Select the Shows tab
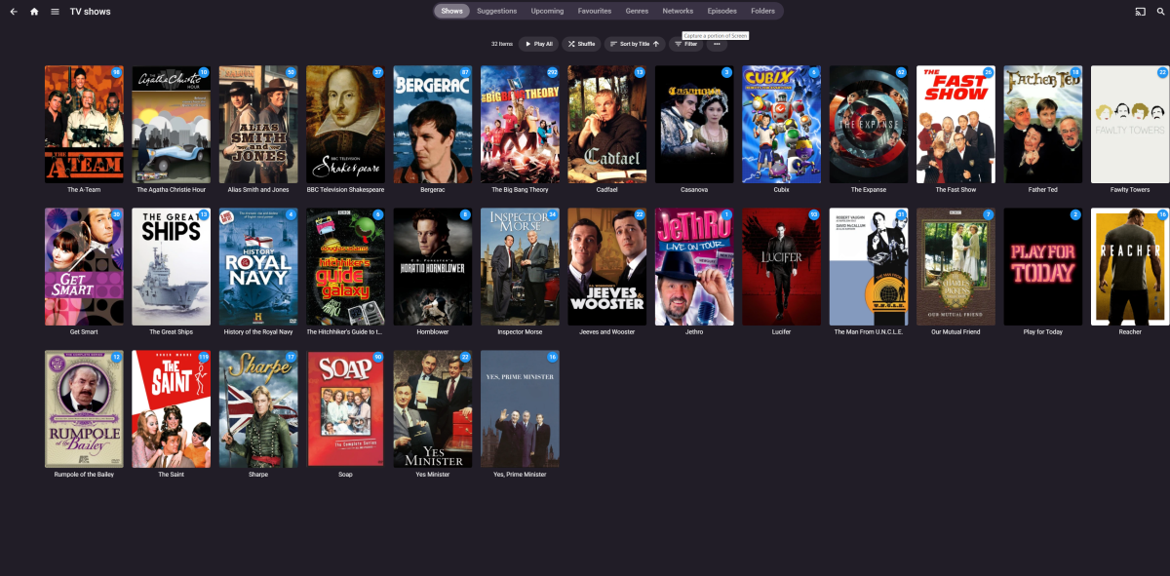The height and width of the screenshot is (576, 1170). tap(452, 11)
